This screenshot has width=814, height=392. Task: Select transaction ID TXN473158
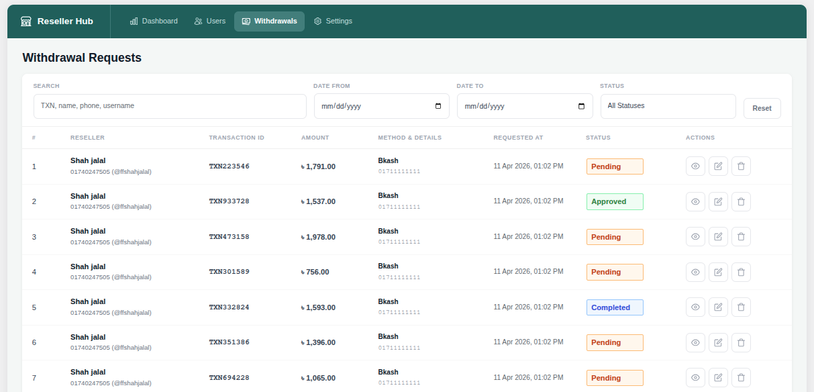(229, 237)
